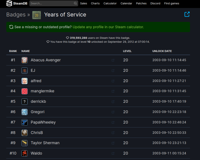Open external profile icon for PapaWheeley
This screenshot has width=200, height=160.
[x=113, y=123]
